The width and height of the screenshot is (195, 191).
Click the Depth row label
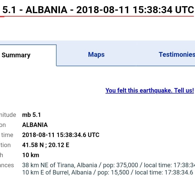(2, 155)
